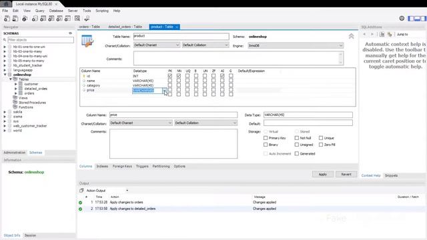The image size is (427, 240).
Task: Click the table editor icon beside Table Name
Action: (x=87, y=41)
